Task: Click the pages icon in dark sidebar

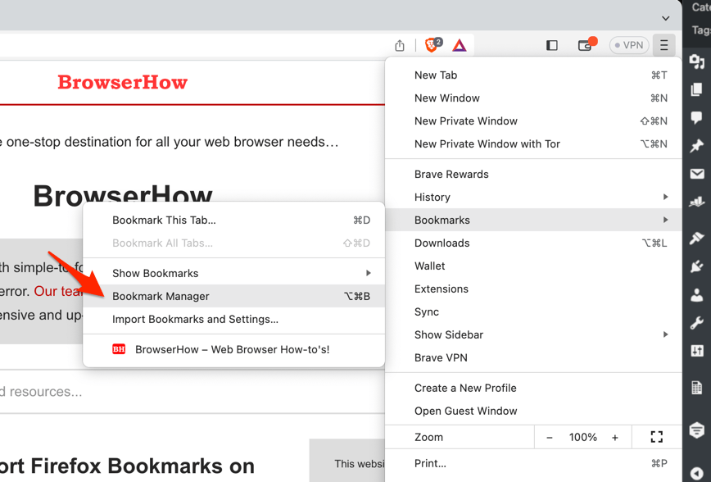Action: [697, 89]
